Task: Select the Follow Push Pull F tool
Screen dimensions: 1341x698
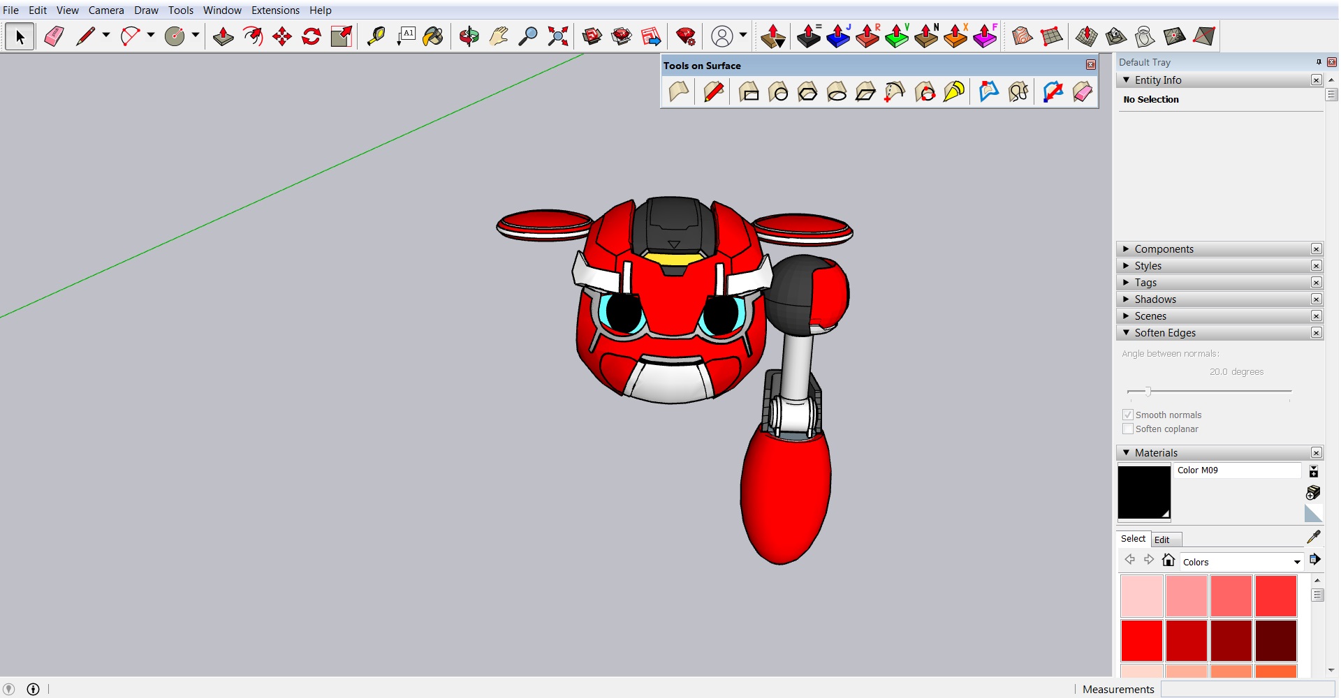Action: coord(985,36)
